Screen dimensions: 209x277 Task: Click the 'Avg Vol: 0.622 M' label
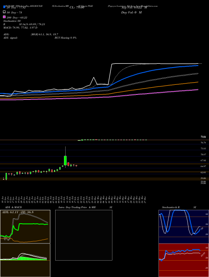134,8
